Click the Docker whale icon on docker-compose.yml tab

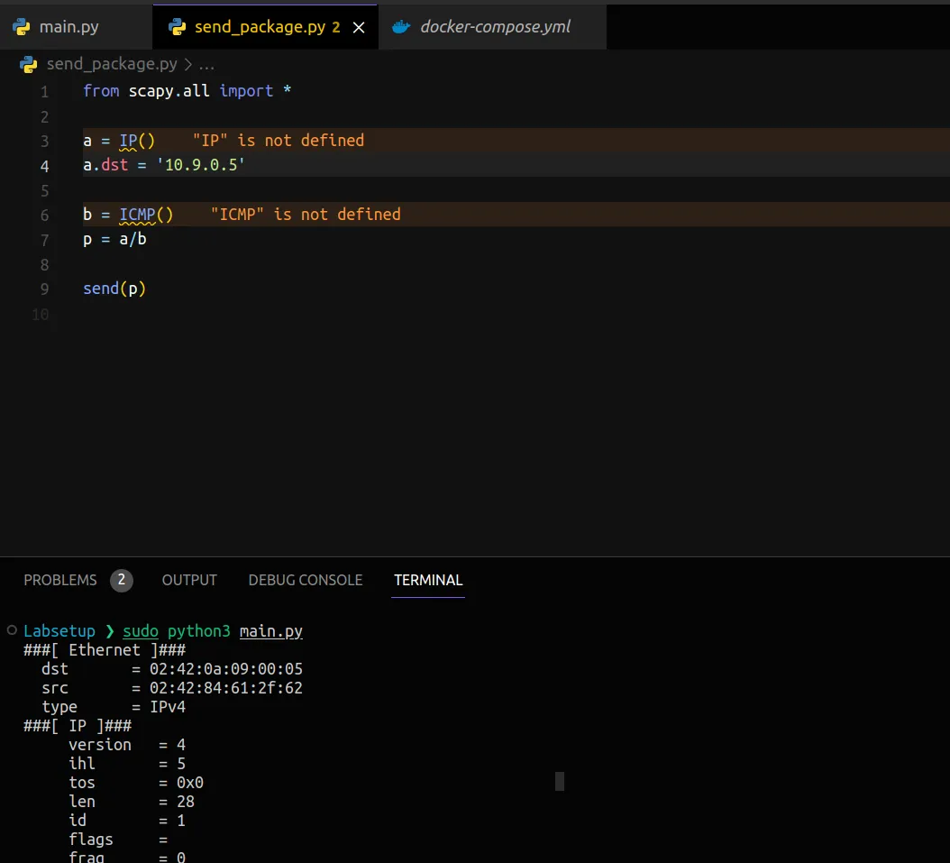point(401,26)
